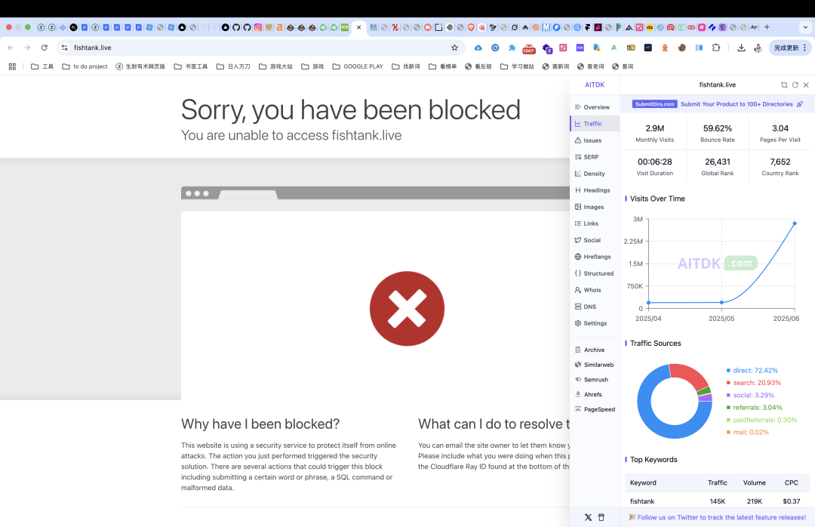The height and width of the screenshot is (527, 815).
Task: Click the trash icon at panel bottom
Action: point(601,518)
